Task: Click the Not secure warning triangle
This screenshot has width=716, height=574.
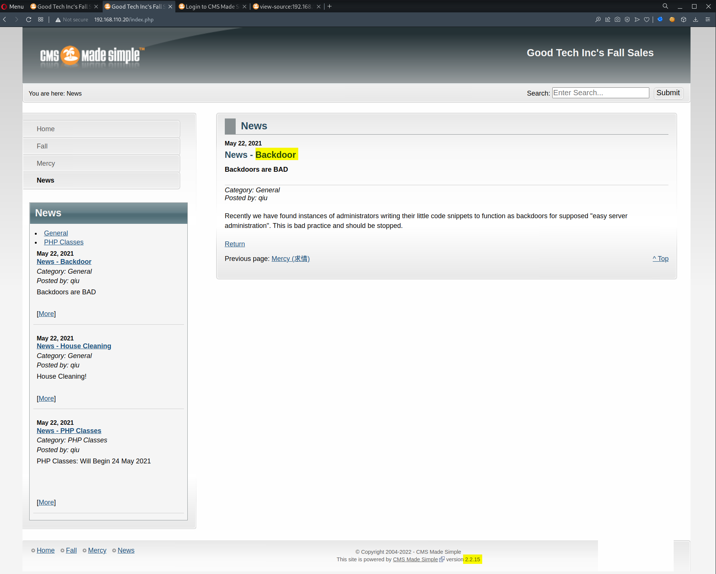Action: pyautogui.click(x=58, y=20)
